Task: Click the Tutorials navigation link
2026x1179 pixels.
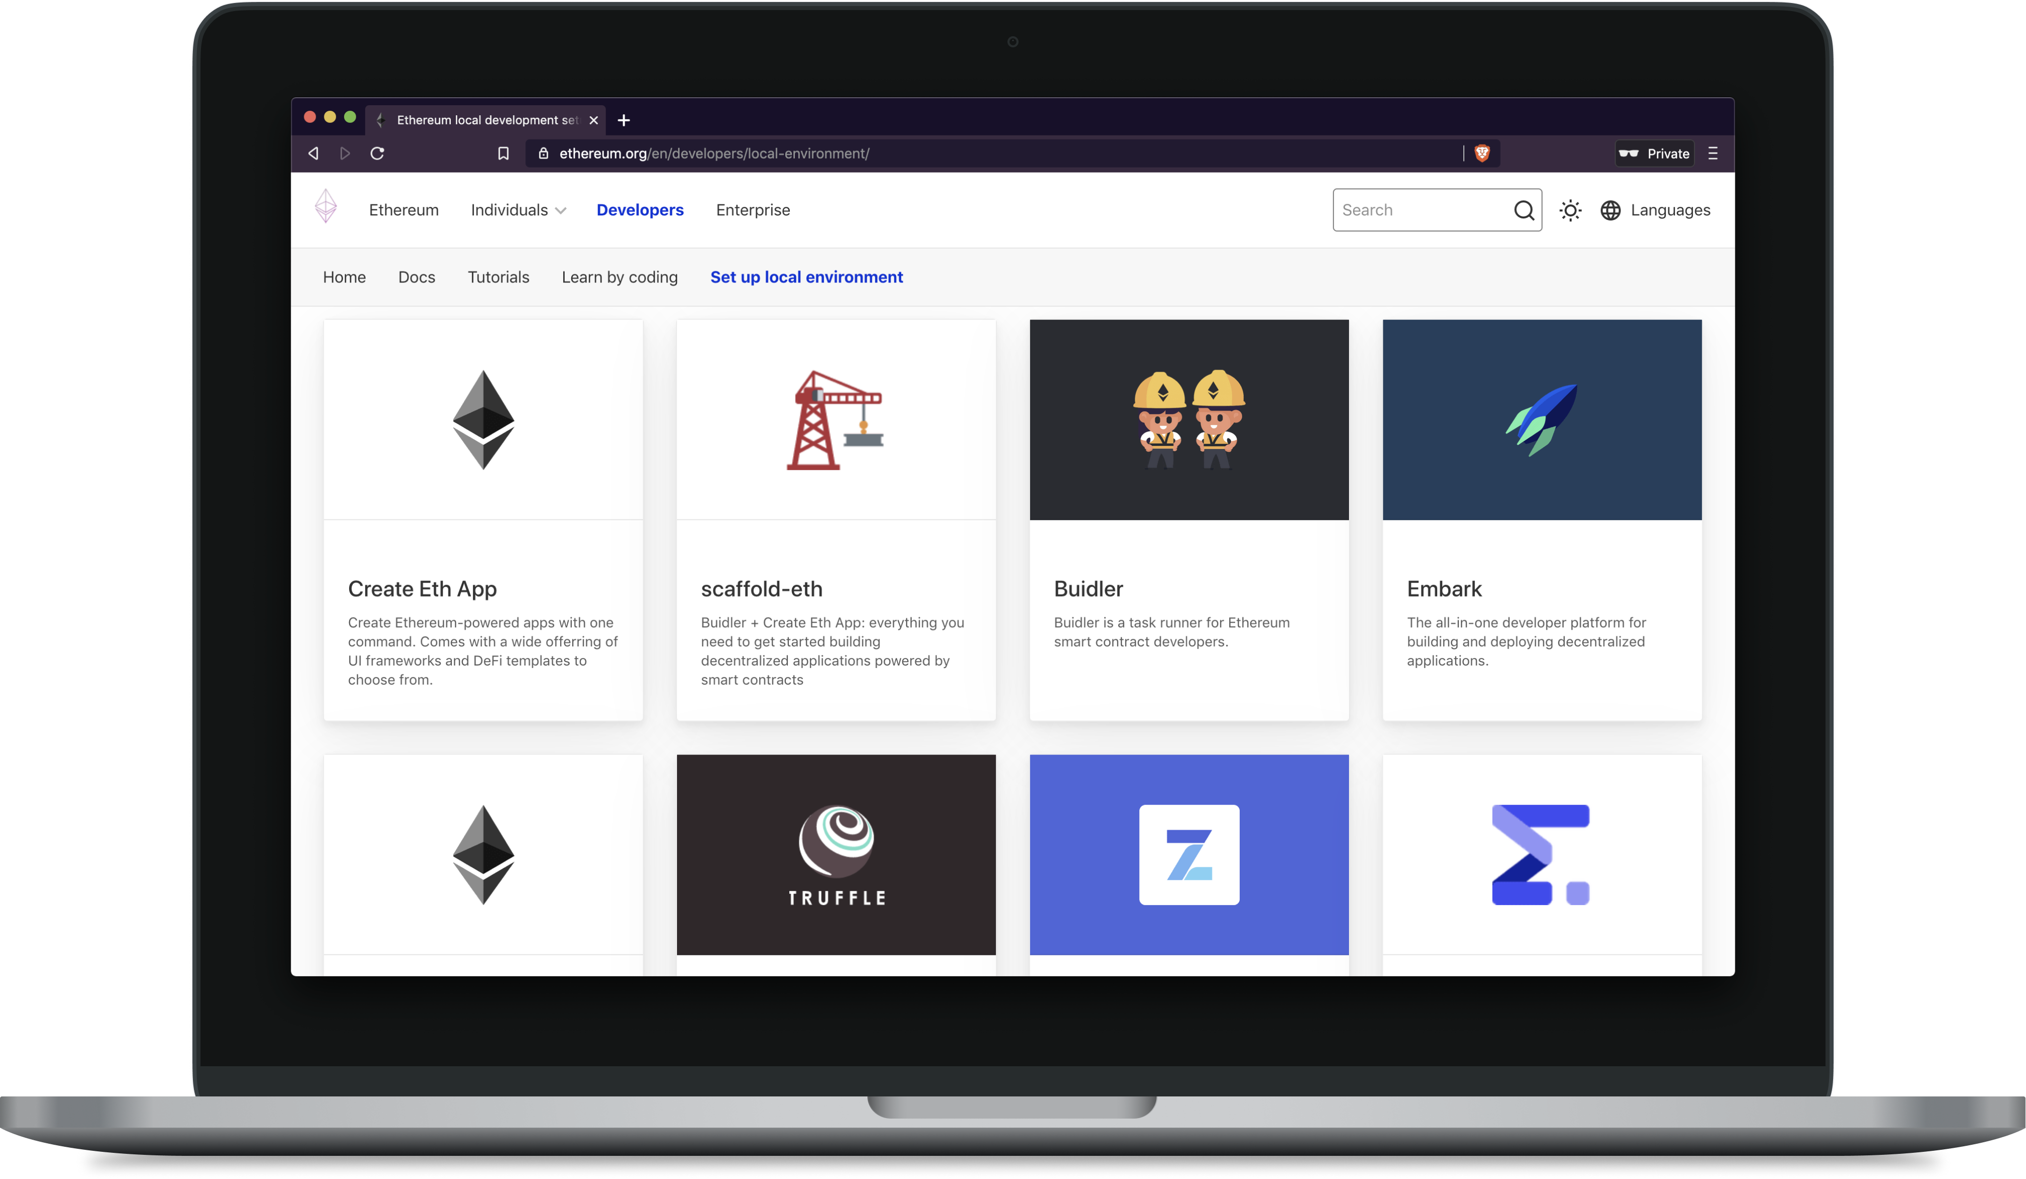Action: click(x=498, y=276)
